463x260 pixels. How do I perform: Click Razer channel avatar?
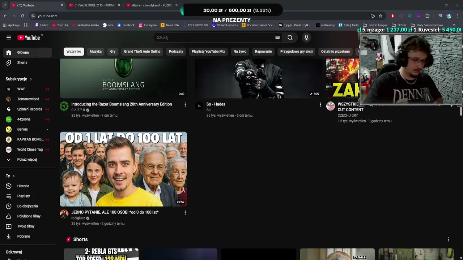[64, 106]
